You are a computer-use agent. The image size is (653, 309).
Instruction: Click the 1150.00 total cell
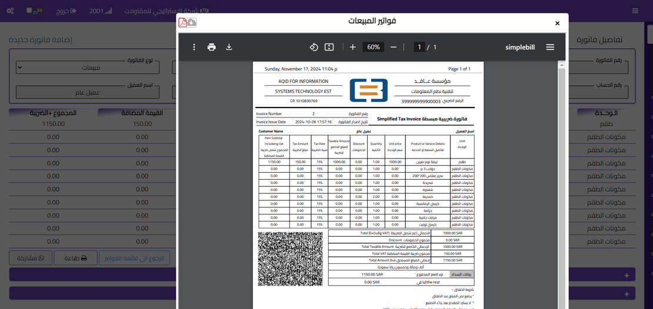pos(53,124)
